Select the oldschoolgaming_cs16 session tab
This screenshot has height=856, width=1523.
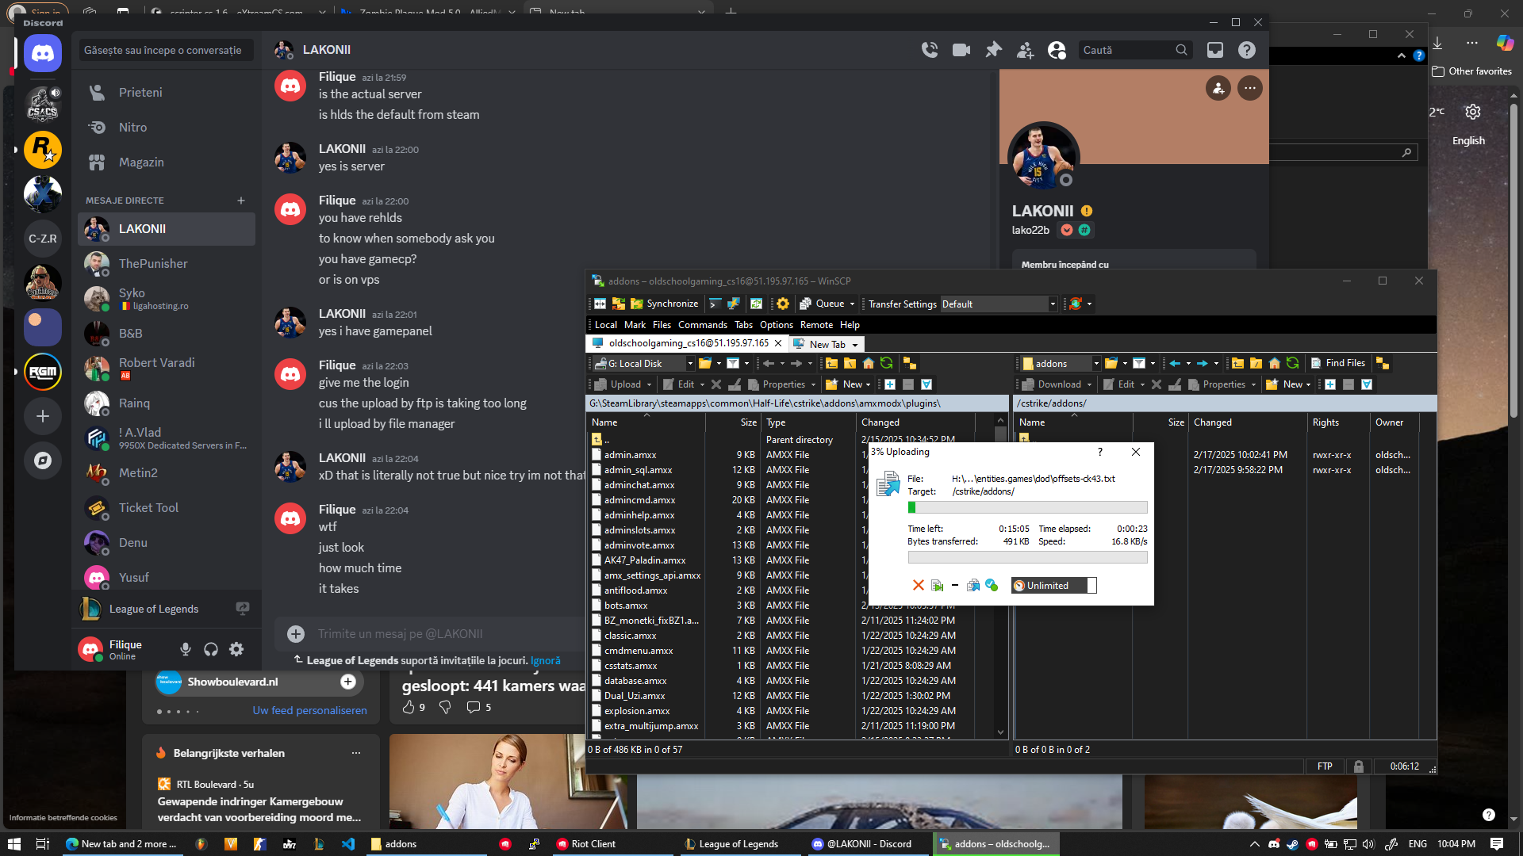point(687,343)
